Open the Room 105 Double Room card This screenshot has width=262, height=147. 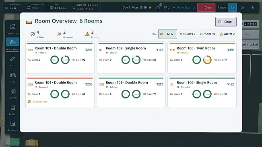(131, 92)
